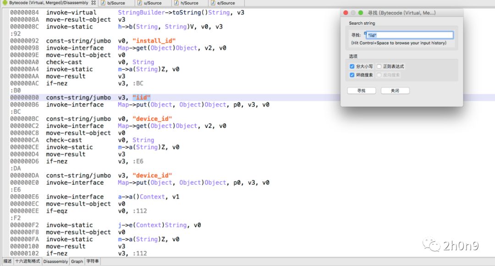Viewport: 495px width, 266px height.
Task: Open the 十六进制格式 bottom tab
Action: click(27, 261)
